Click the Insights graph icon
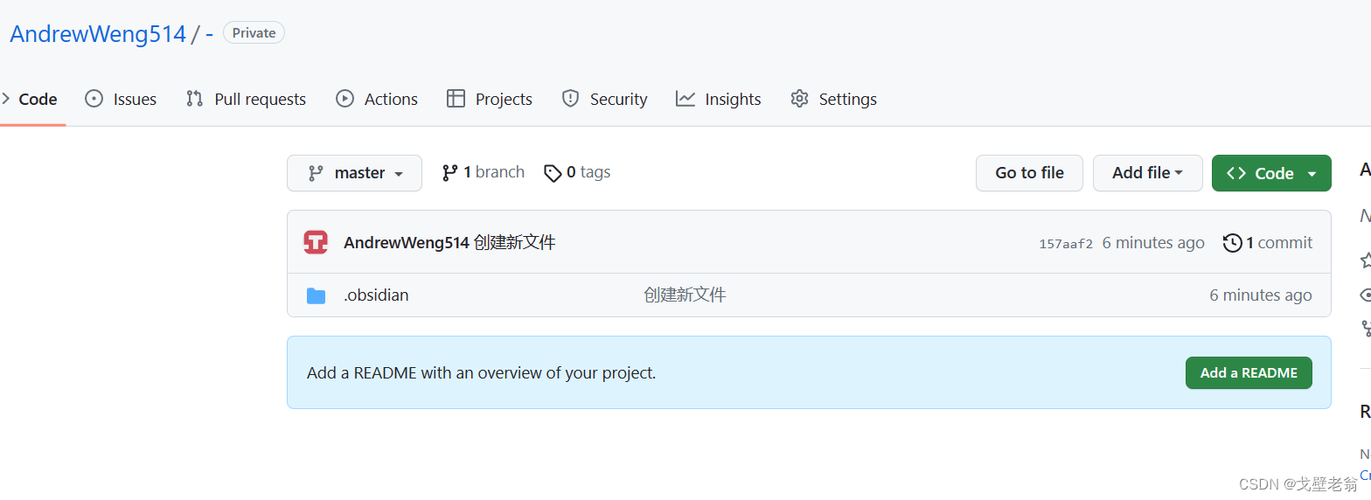 pos(685,99)
